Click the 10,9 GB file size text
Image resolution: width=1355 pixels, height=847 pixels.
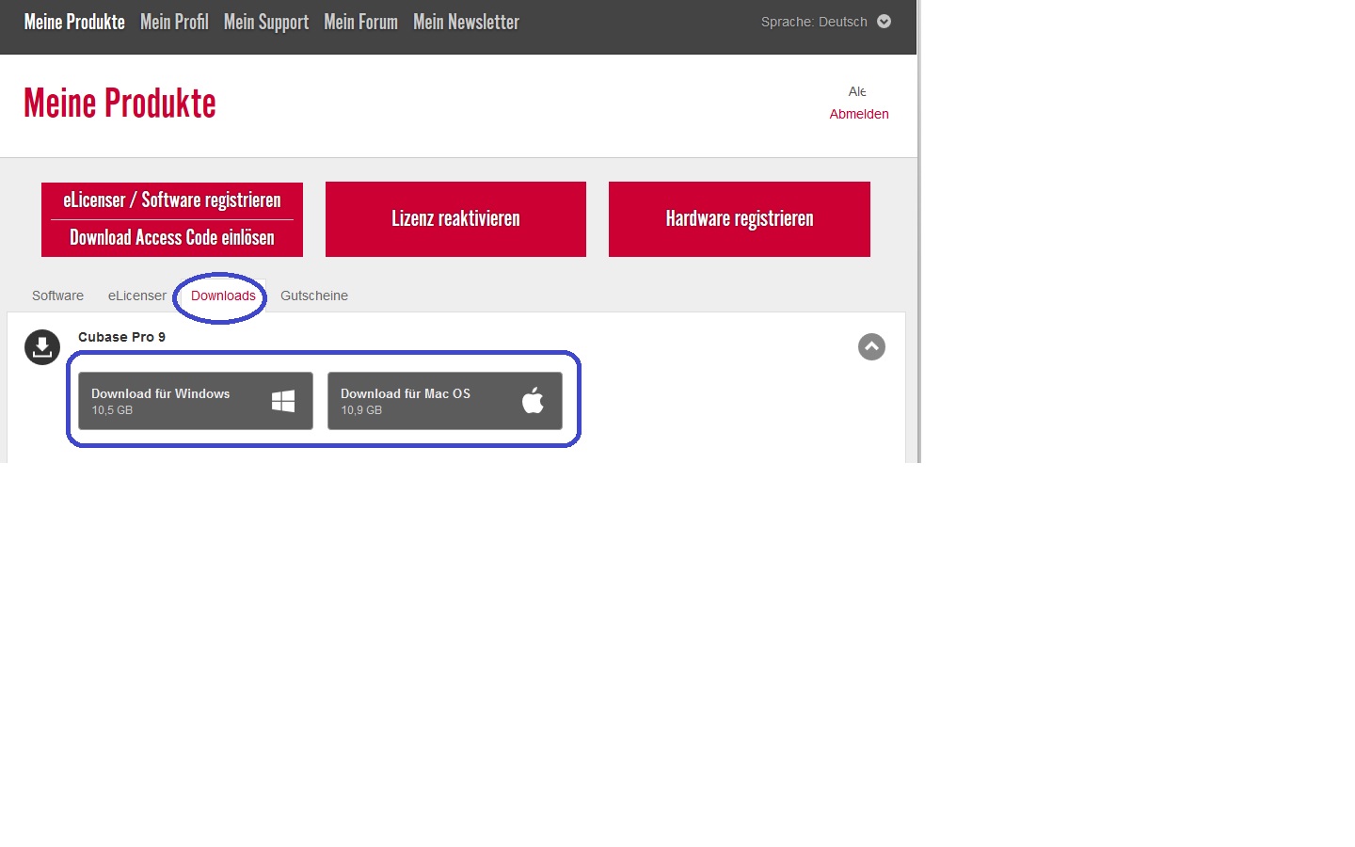361,410
